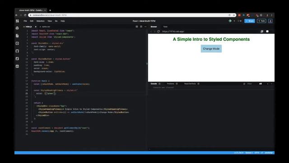Click the language mode in status bar

(x=269, y=153)
